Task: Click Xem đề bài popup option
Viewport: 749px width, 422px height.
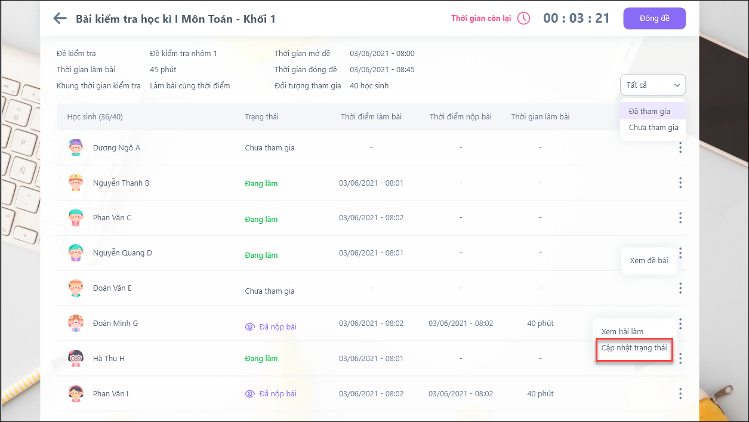Action: point(649,261)
